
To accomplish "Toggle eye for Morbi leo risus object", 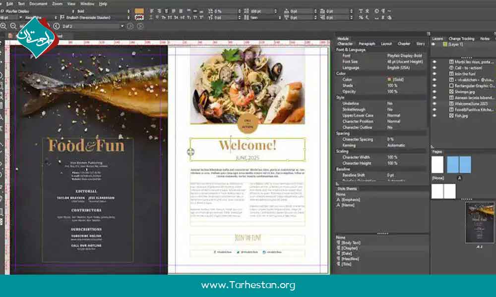I will tap(434, 62).
